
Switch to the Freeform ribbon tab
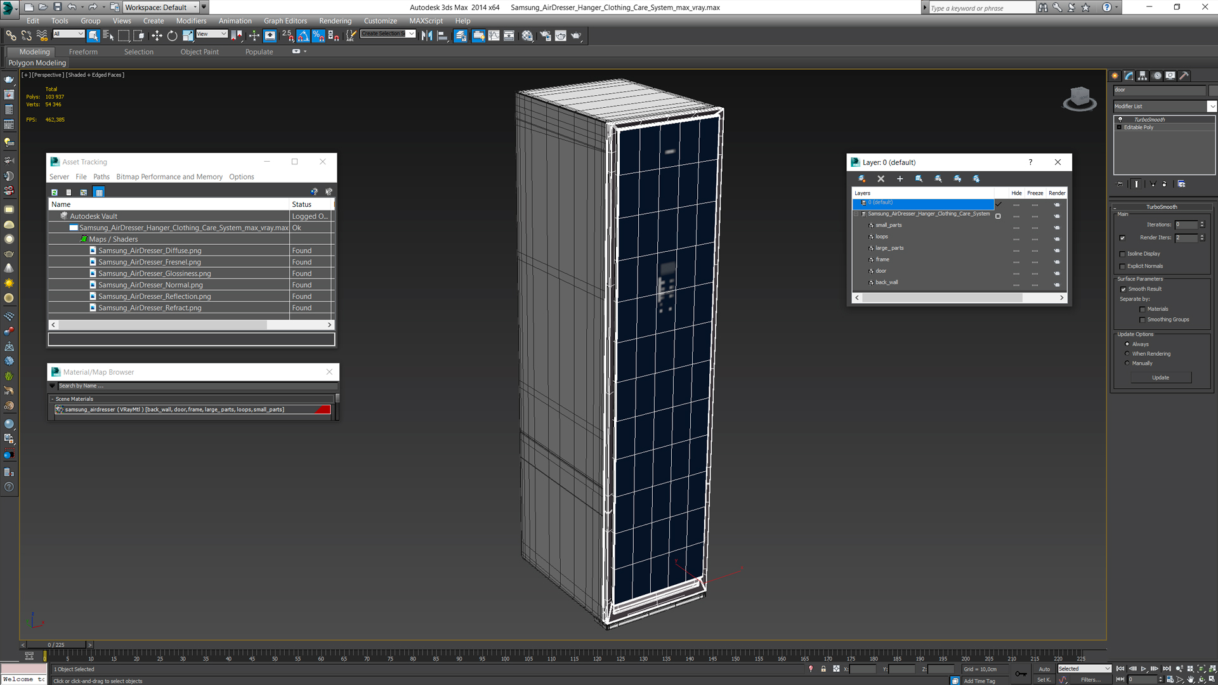83,52
